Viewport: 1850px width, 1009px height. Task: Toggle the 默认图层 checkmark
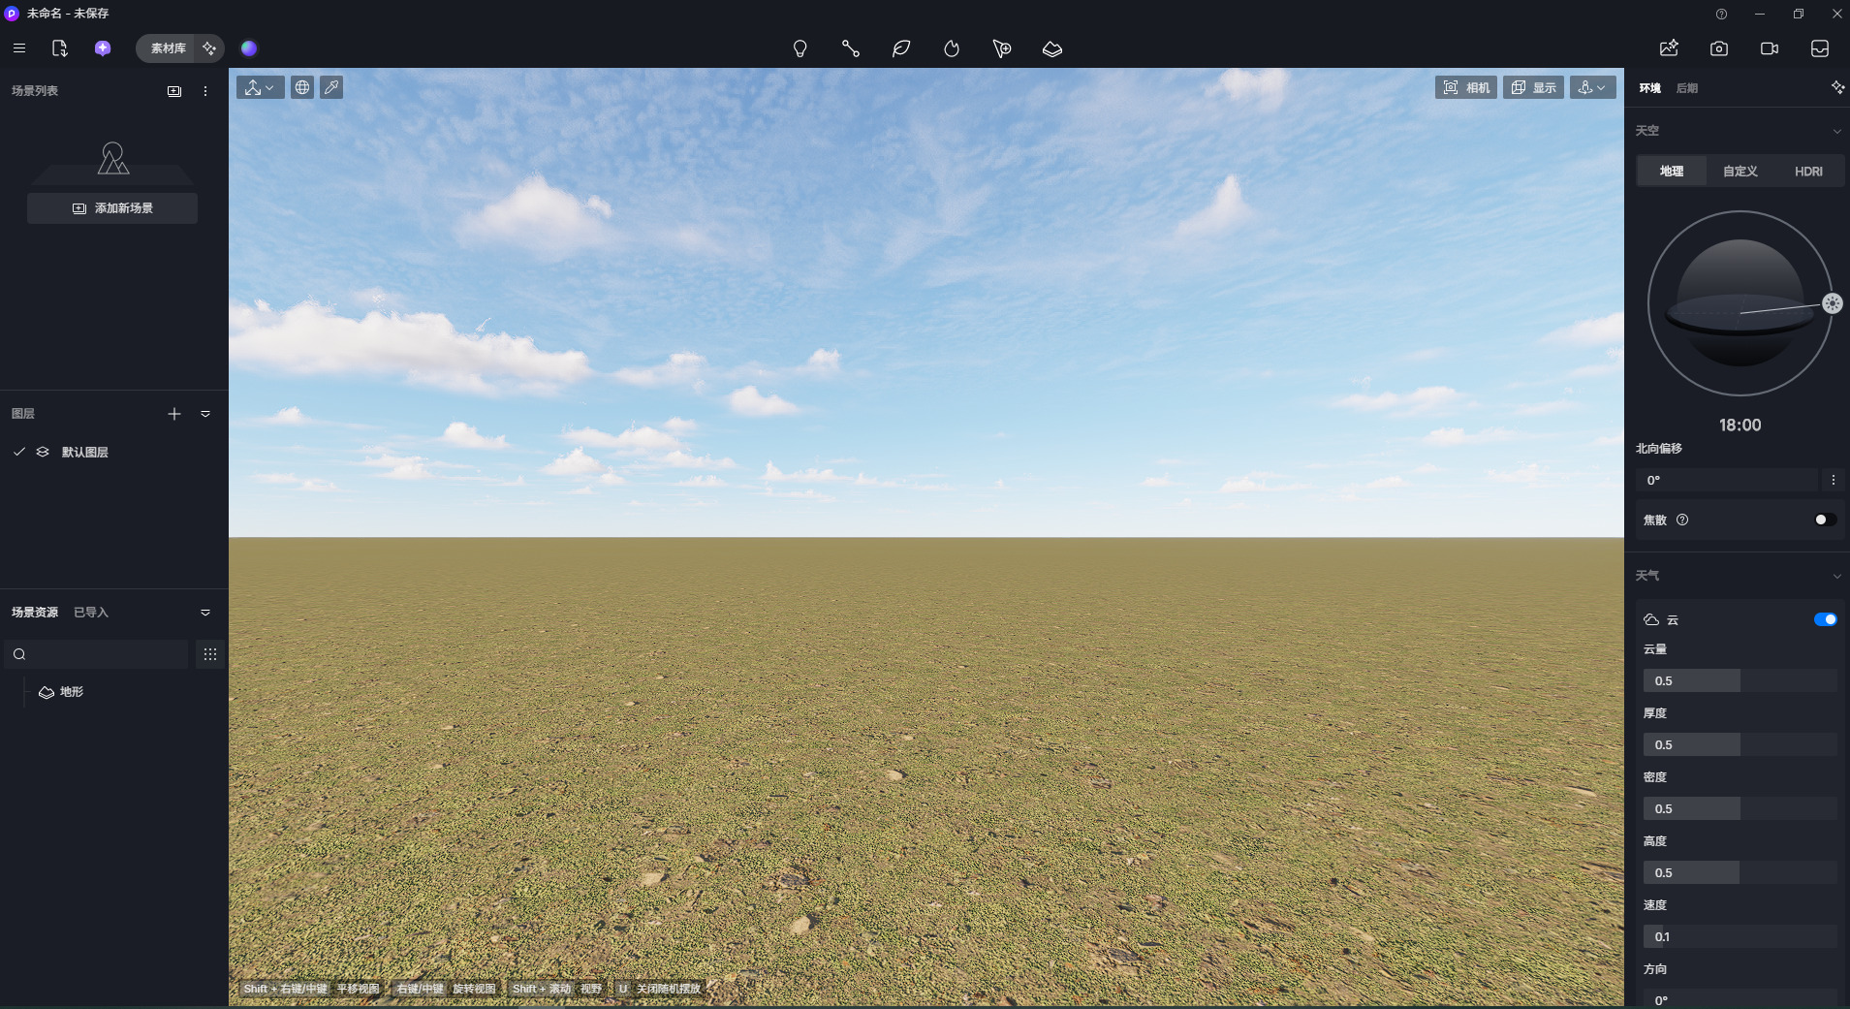pos(19,452)
